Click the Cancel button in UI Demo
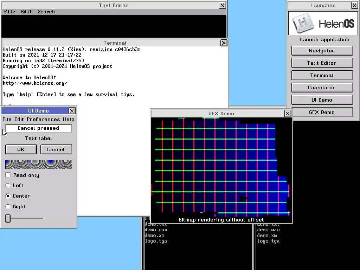The height and width of the screenshot is (270, 360). pyautogui.click(x=56, y=149)
